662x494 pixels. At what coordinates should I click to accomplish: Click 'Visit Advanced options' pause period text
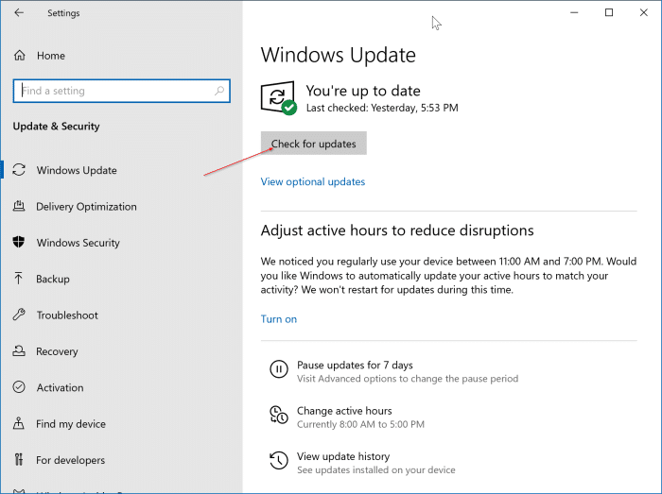click(x=408, y=379)
